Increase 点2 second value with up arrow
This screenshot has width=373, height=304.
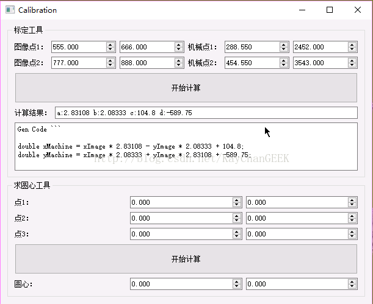[x=352, y=216]
